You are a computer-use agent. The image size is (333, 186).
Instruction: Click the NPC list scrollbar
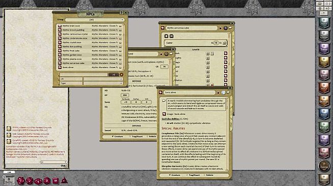pos(124,47)
